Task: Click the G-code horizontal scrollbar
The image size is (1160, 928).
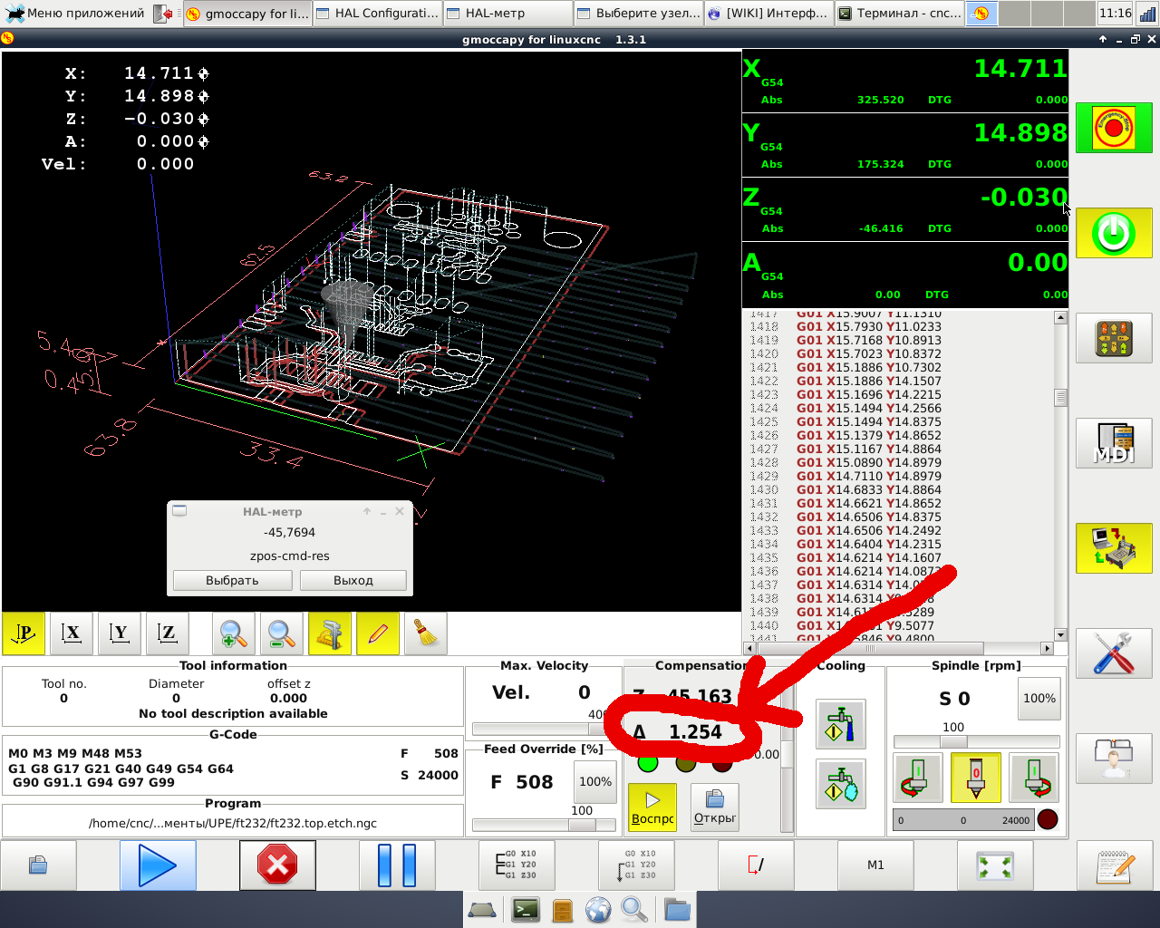Action: [x=899, y=648]
